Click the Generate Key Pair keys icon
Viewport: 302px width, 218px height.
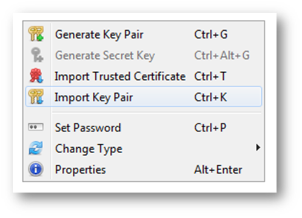pyautogui.click(x=36, y=34)
